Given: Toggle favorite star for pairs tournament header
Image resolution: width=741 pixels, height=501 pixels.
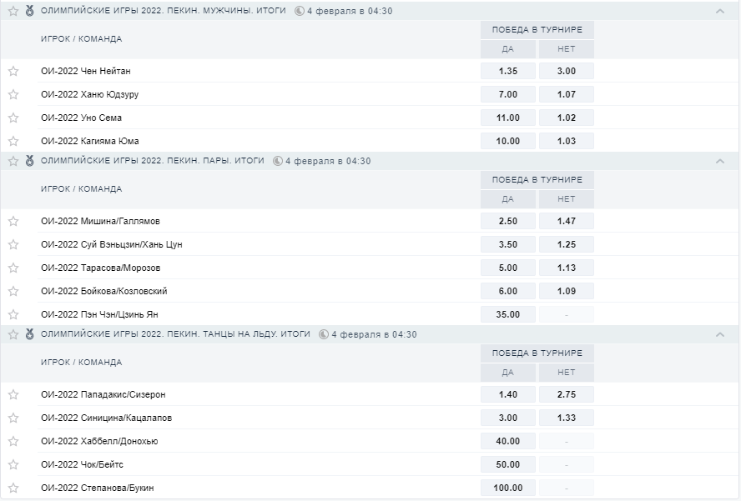Looking at the screenshot, I should 13,161.
